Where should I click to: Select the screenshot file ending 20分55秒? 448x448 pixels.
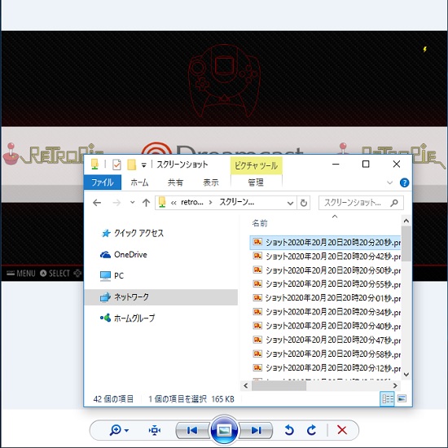click(326, 284)
